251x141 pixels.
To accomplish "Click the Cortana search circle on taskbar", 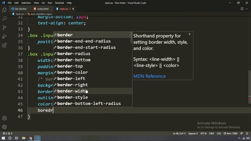I will (10, 138).
